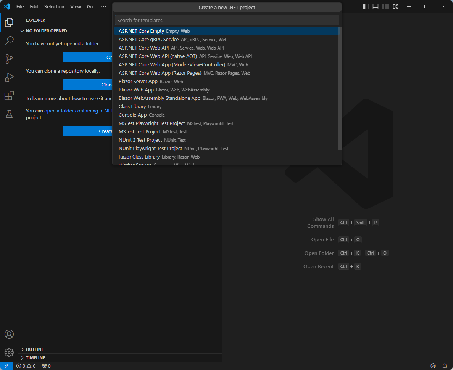This screenshot has height=370, width=453.
Task: Choose MSTest Playwright Test Project
Action: (226, 123)
